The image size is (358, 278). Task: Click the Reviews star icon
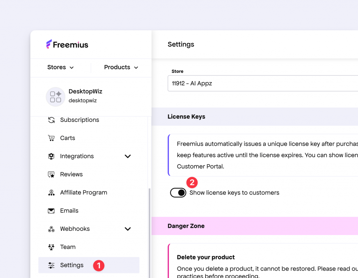click(51, 175)
